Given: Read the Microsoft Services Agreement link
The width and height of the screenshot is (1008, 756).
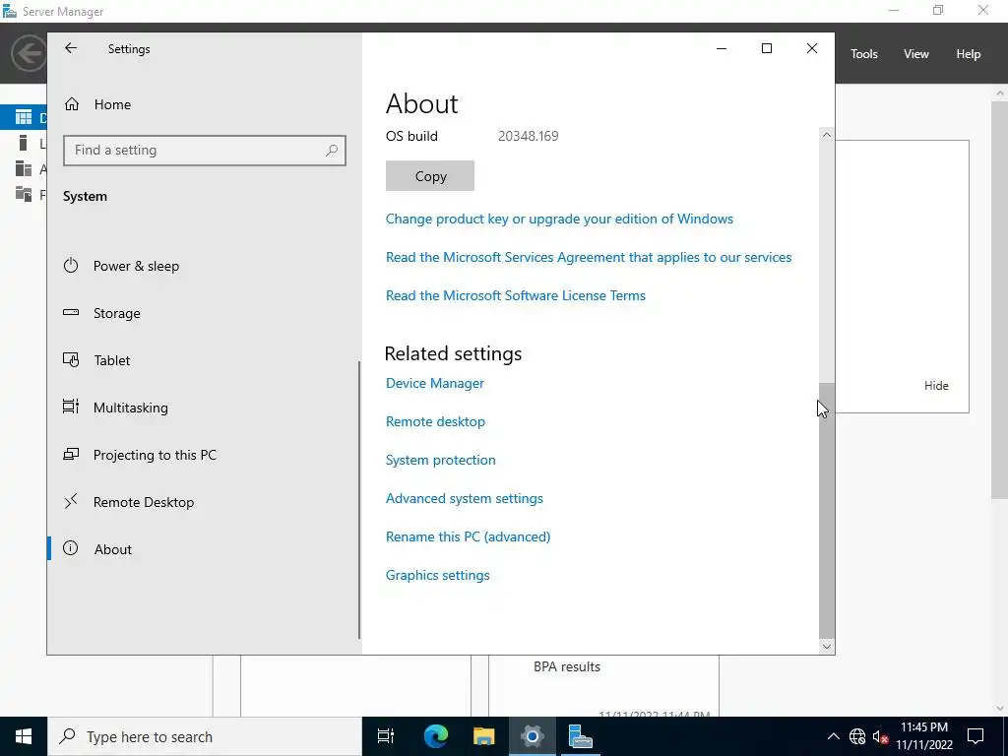Looking at the screenshot, I should pos(589,257).
